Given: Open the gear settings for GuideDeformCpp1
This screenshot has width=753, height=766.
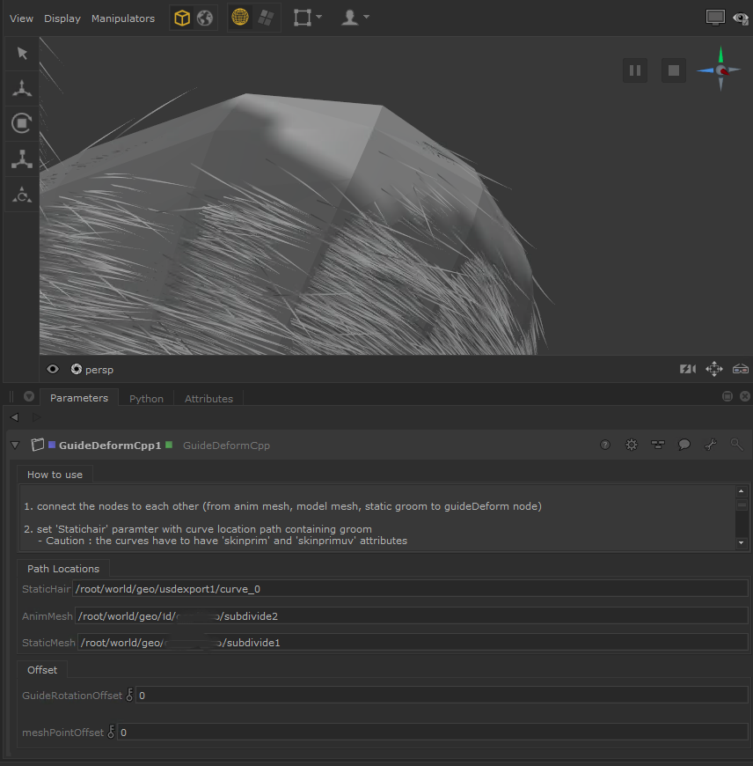Looking at the screenshot, I should click(631, 446).
